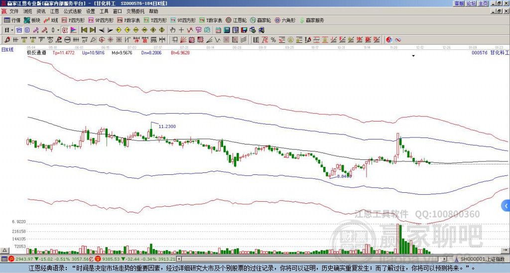Select the percent % retracement tool
The height and width of the screenshot is (273, 510).
[x=273, y=40]
